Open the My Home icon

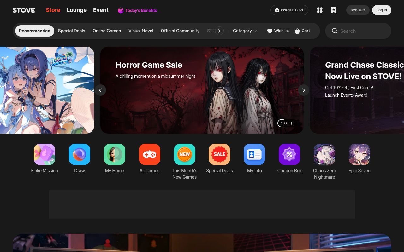point(115,154)
